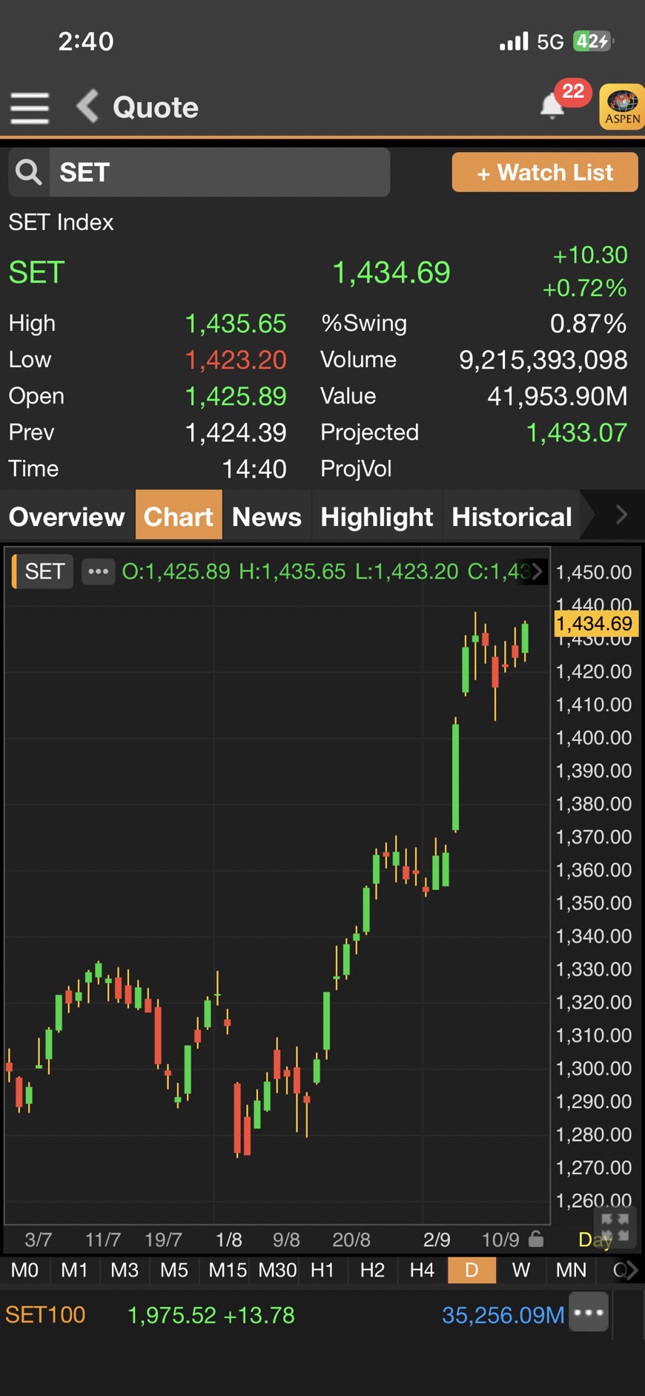Viewport: 645px width, 1396px height.
Task: Select MN monthly timeframe
Action: click(571, 1270)
